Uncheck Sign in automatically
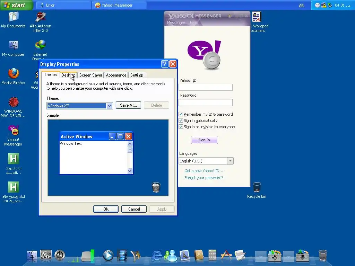The height and width of the screenshot is (266, 355). coord(181,120)
